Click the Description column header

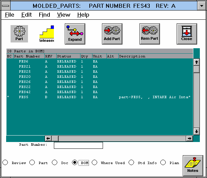pos(132,56)
